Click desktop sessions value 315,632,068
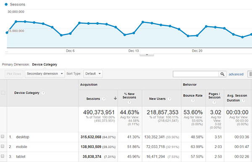 (x=91, y=137)
